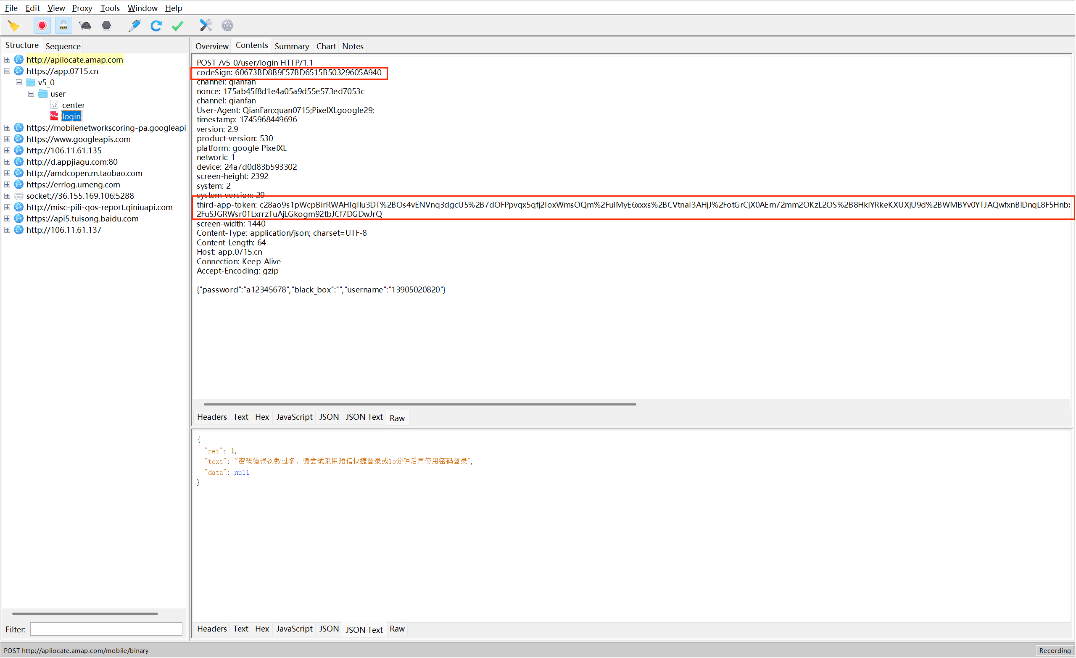Click the compose pen icon

(134, 25)
